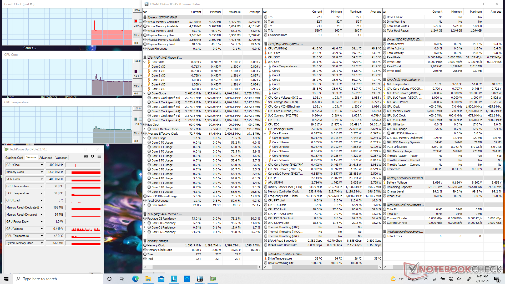This screenshot has width=505, height=284.
Task: Open File Explorer from taskbar
Action: [x=148, y=279]
